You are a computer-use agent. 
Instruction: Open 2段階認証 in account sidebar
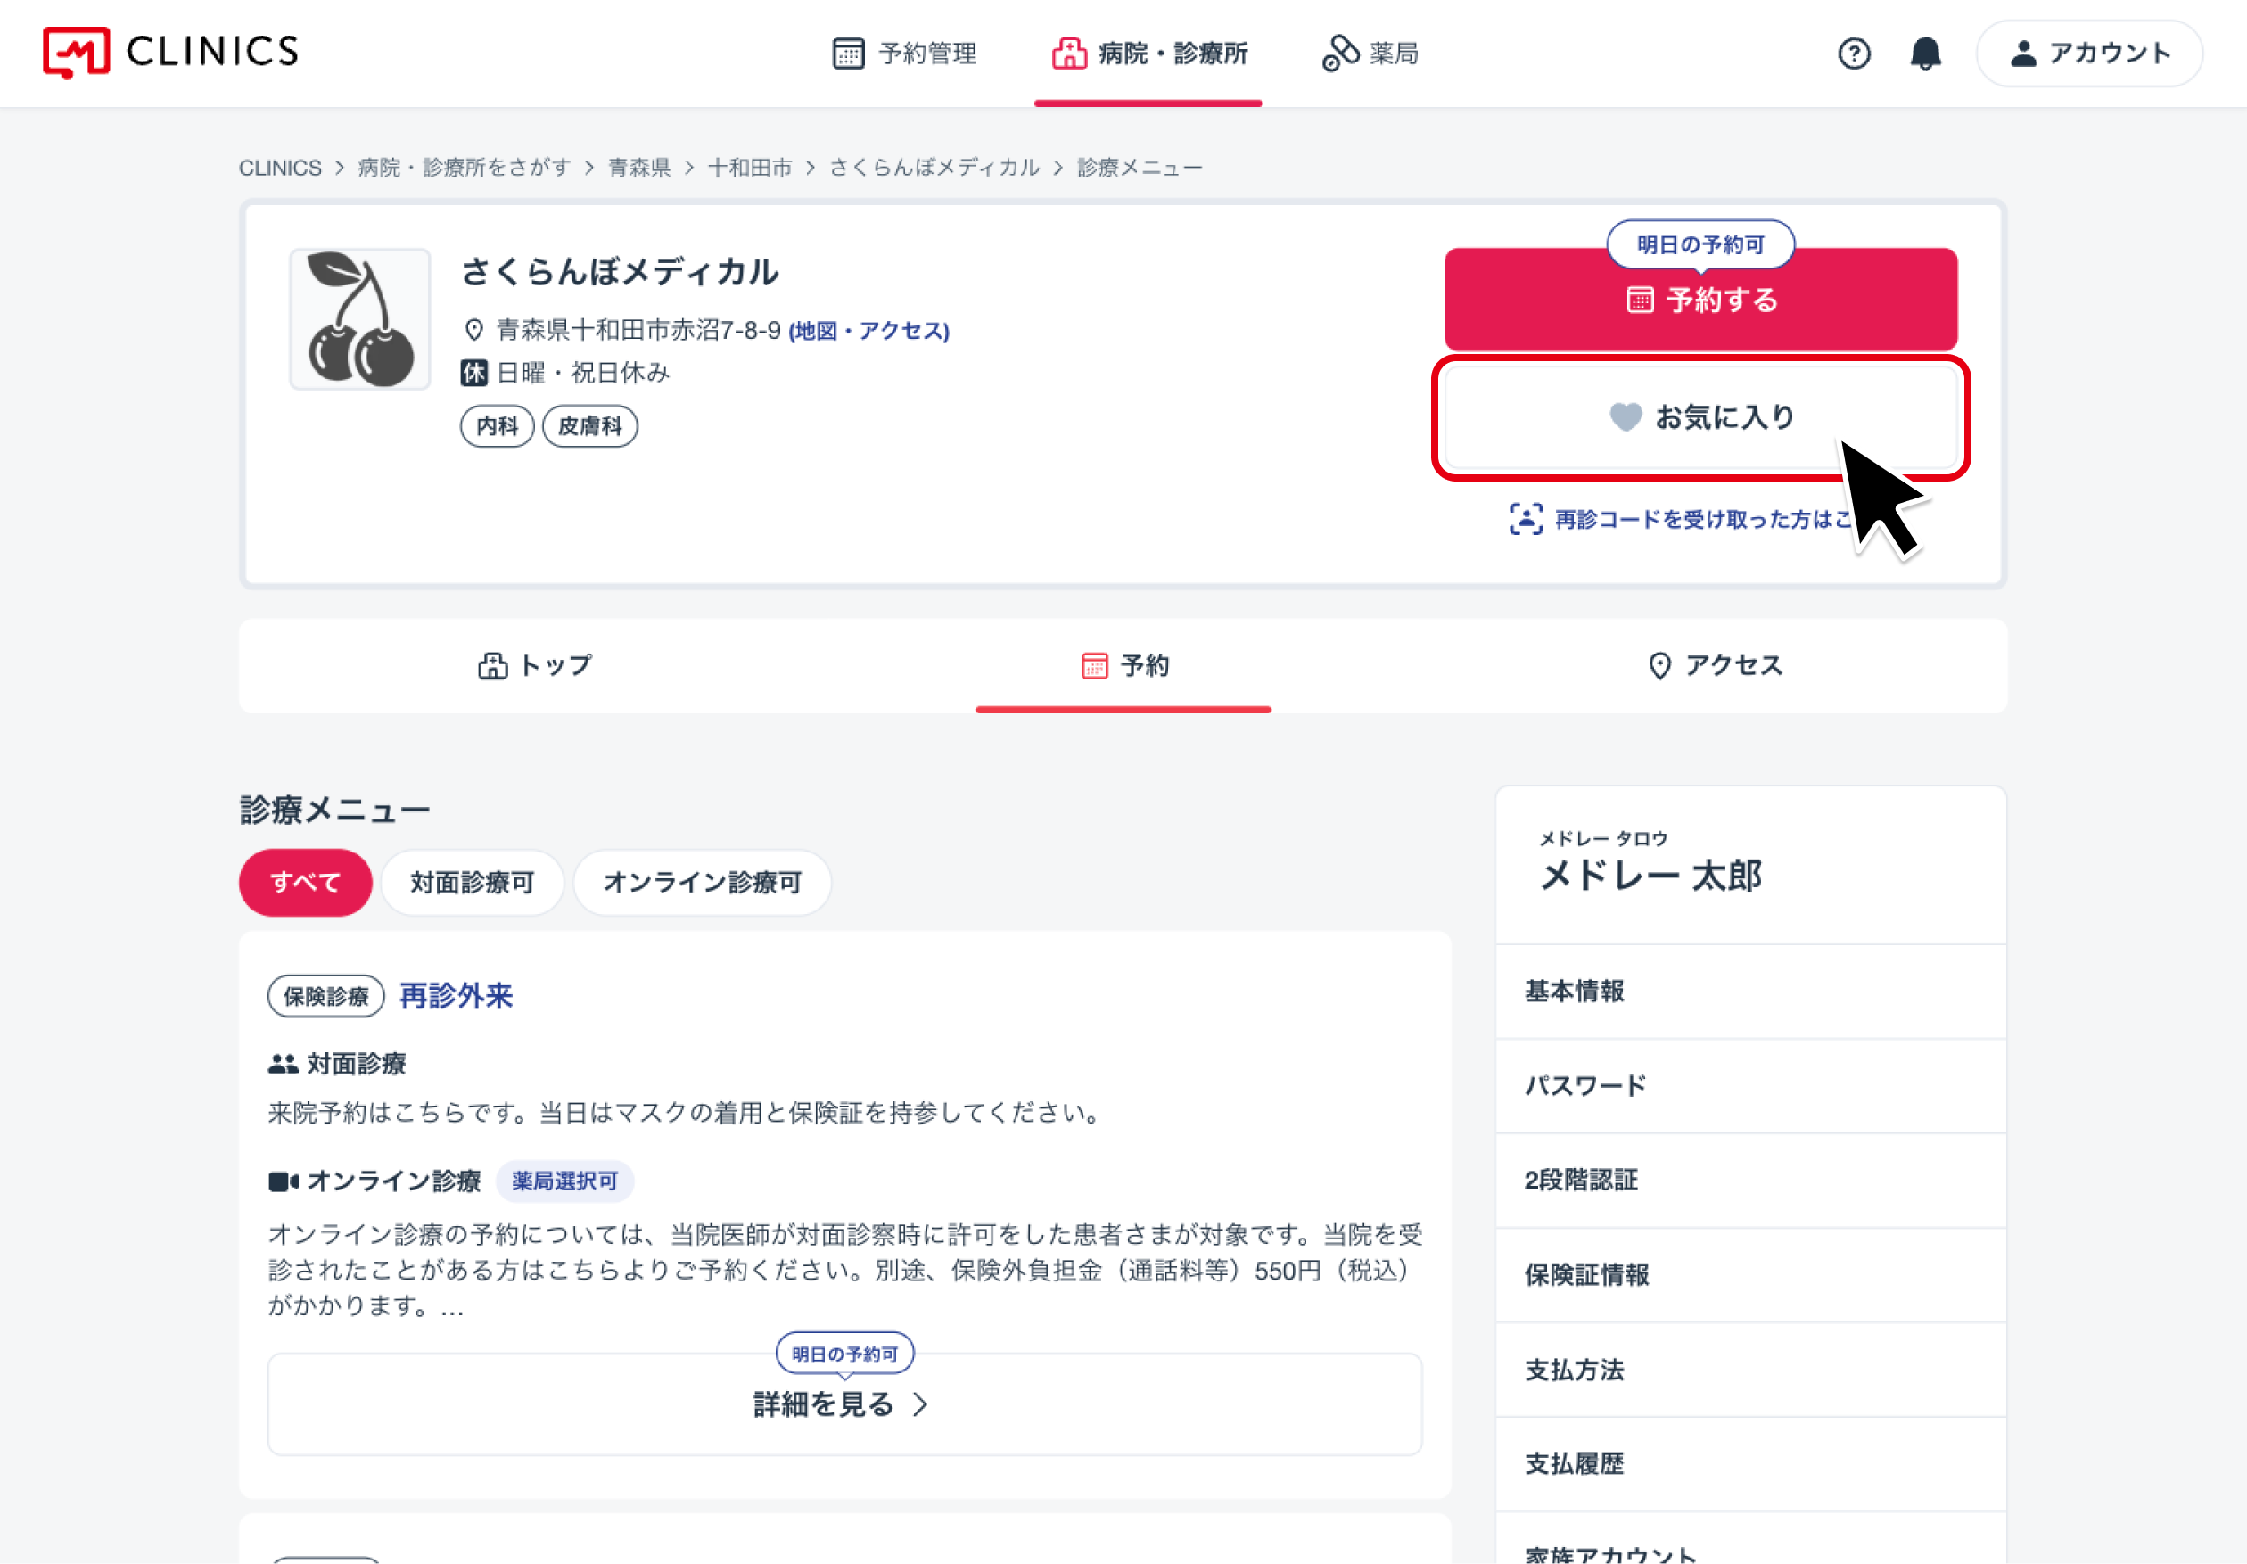[x=1751, y=1181]
